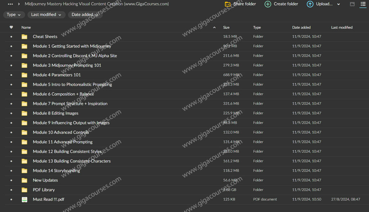Switch to list view

[x=363, y=4]
